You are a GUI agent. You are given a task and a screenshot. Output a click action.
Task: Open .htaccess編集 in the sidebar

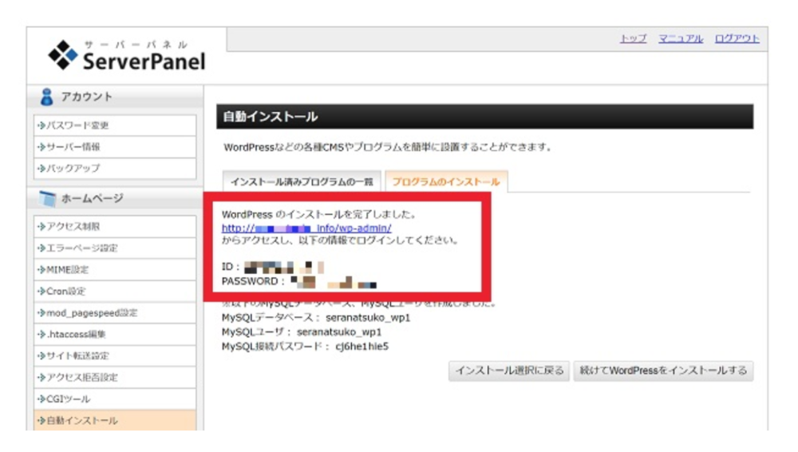pyautogui.click(x=115, y=335)
